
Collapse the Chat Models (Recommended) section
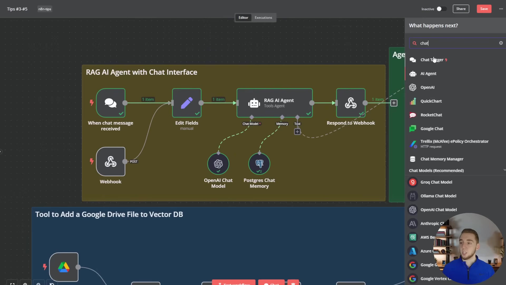click(x=504, y=170)
